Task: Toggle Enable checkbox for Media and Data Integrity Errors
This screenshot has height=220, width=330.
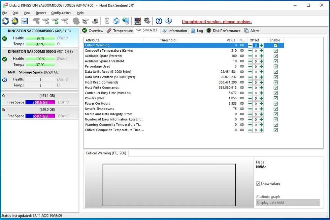Action: point(276,114)
